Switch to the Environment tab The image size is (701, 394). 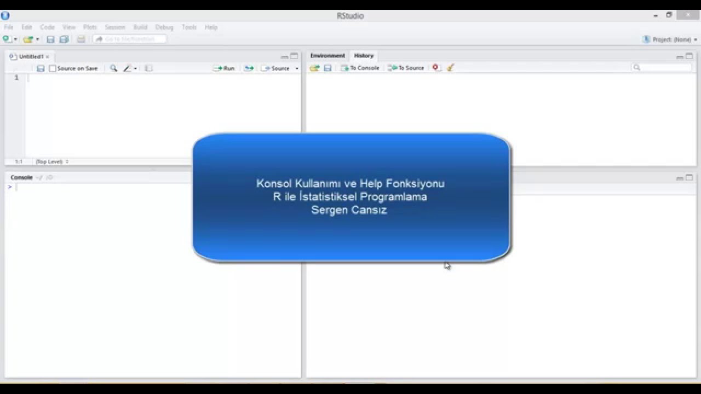tap(327, 56)
